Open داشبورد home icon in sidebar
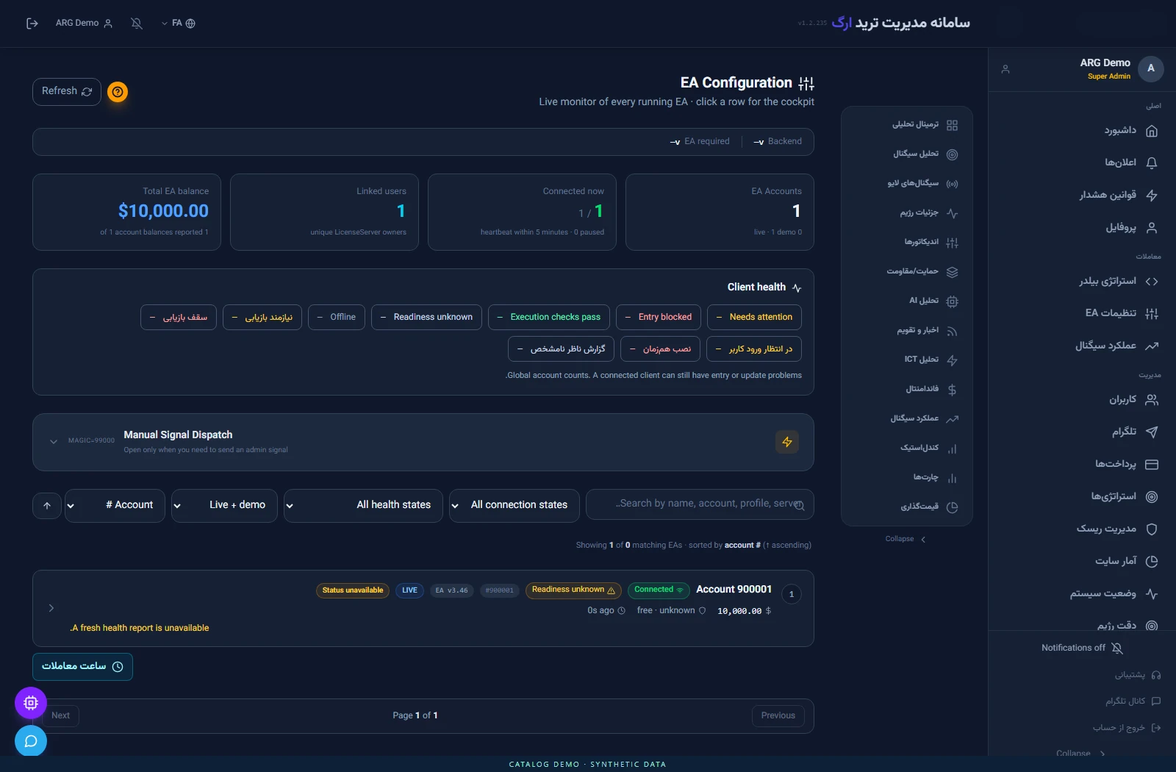The image size is (1176, 772). (1152, 131)
